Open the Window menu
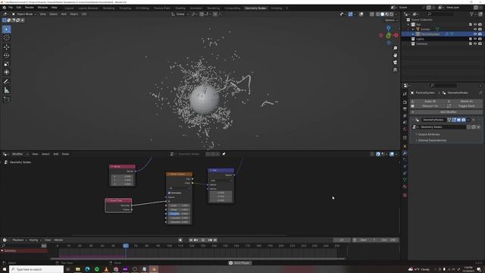 (x=42, y=8)
